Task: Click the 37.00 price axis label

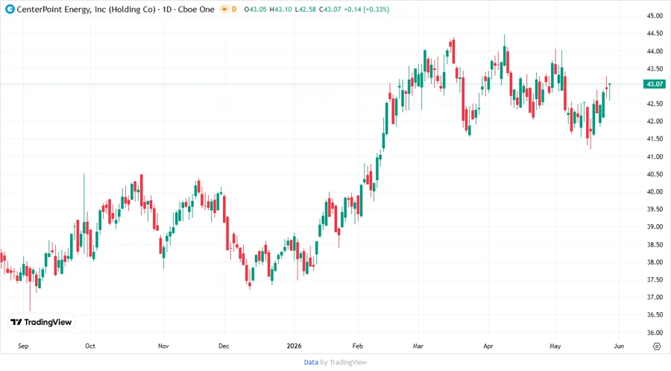Action: [655, 297]
